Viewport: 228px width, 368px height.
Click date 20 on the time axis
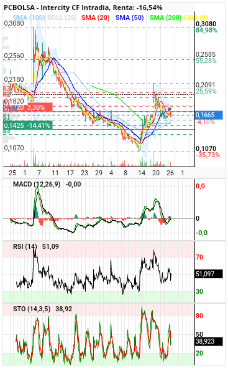point(156,173)
